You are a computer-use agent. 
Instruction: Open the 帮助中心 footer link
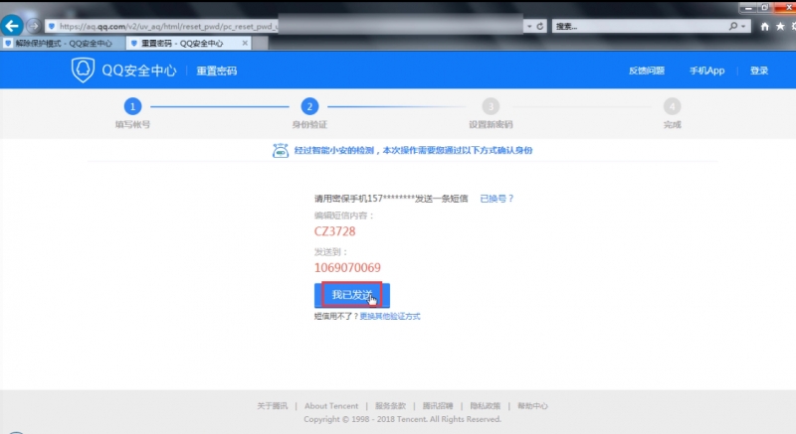(x=532, y=405)
